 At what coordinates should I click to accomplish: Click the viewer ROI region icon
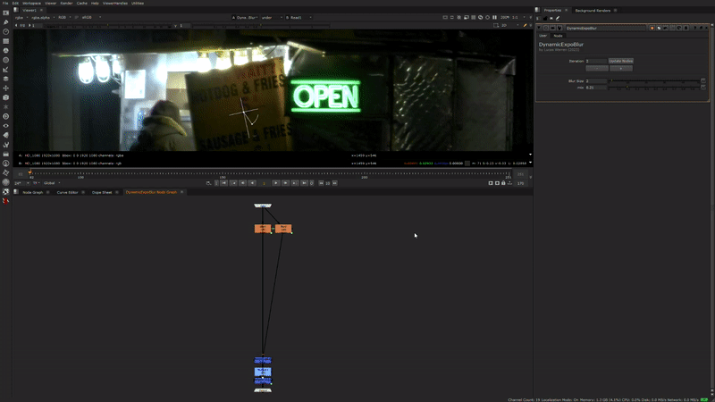tap(496, 26)
